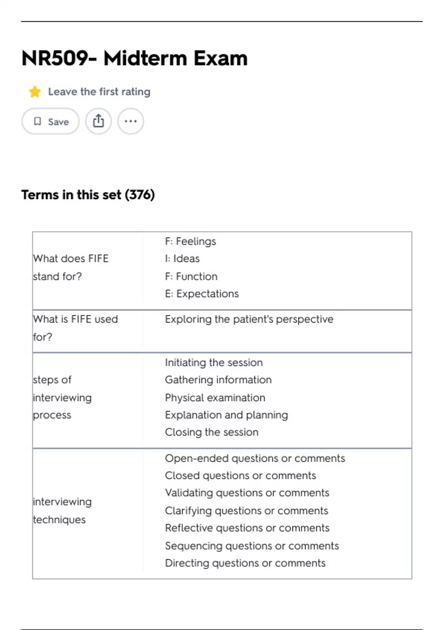This screenshot has width=444, height=630.
Task: Click 'Reflective questions or comments' line
Action: [x=247, y=528]
